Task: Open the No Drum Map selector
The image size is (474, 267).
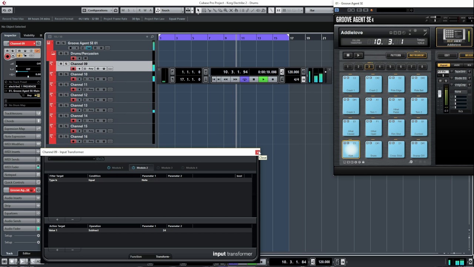Action: pos(22,105)
